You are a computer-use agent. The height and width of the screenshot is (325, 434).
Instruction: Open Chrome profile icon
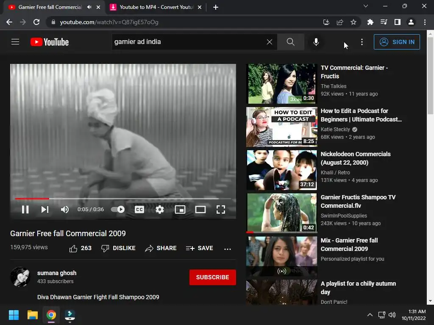411,22
